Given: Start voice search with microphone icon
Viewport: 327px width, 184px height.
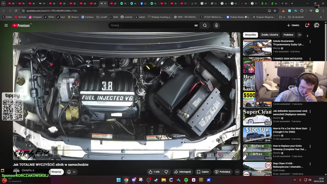Looking at the screenshot, I should point(216,25).
